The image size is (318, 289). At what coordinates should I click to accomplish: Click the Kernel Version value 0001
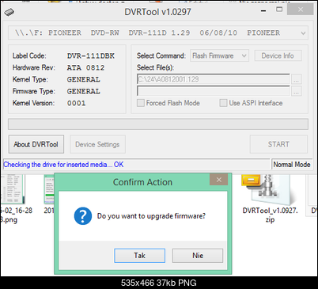[76, 103]
